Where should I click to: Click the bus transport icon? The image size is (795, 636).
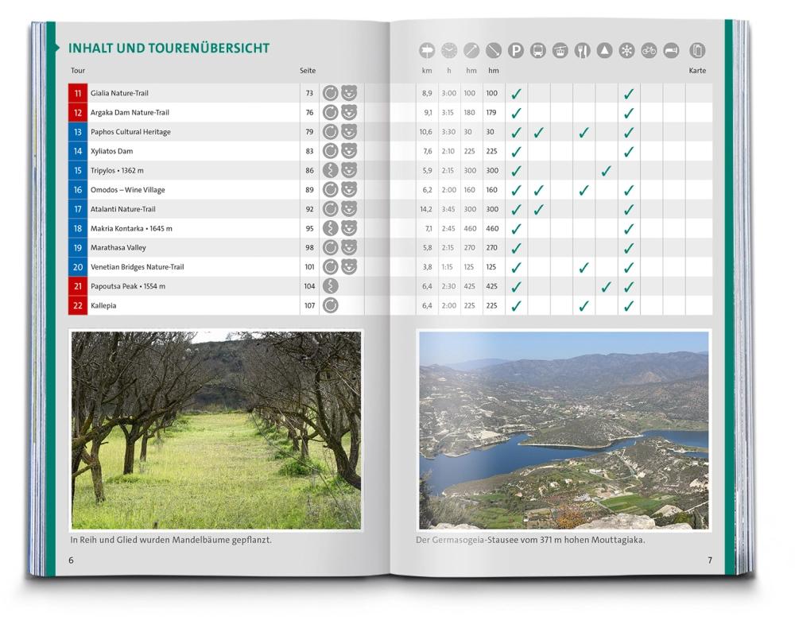click(538, 51)
